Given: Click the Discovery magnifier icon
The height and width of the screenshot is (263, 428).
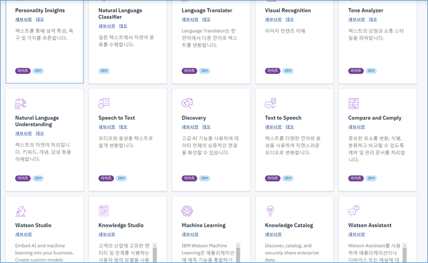Looking at the screenshot, I should pos(187,103).
